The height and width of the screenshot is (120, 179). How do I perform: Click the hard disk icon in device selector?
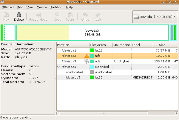click(136, 17)
